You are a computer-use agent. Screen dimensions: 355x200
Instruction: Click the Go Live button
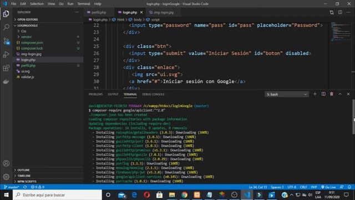click(328, 187)
